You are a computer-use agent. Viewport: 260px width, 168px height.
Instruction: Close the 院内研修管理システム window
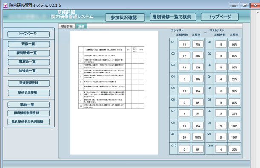(x=255, y=6)
